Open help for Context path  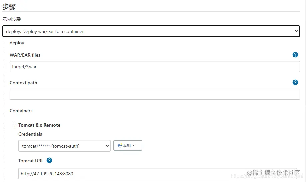pyautogui.click(x=295, y=83)
